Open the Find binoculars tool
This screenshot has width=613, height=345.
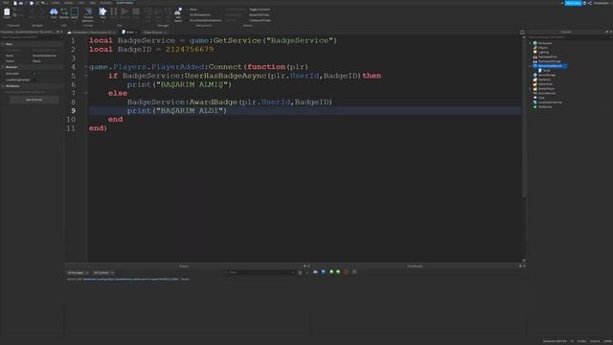point(54,11)
